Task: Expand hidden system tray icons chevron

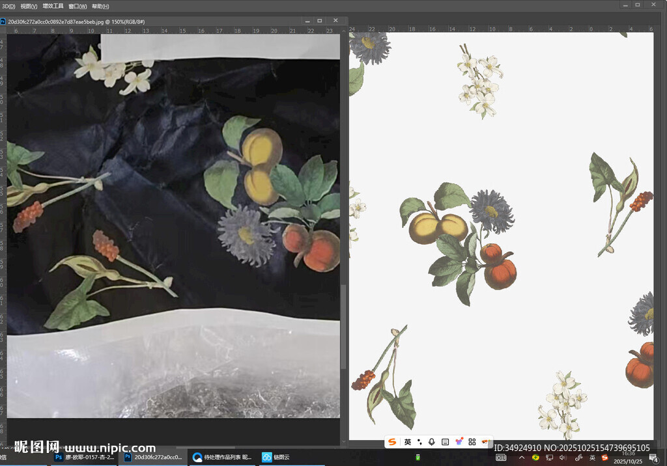Action: pos(522,458)
